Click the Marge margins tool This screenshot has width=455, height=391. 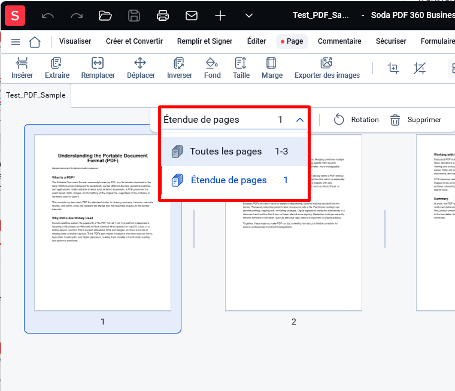(272, 68)
